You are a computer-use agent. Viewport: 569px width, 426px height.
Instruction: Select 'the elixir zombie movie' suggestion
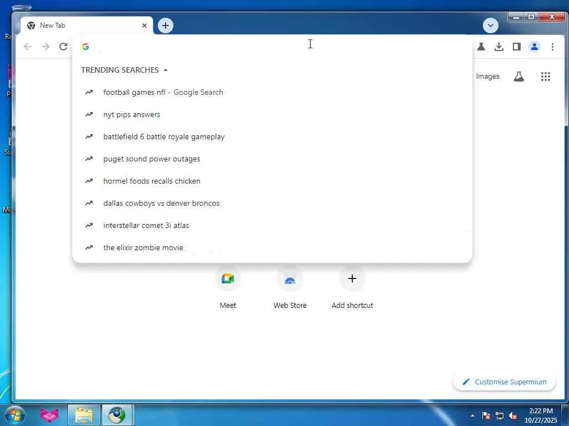272,247
